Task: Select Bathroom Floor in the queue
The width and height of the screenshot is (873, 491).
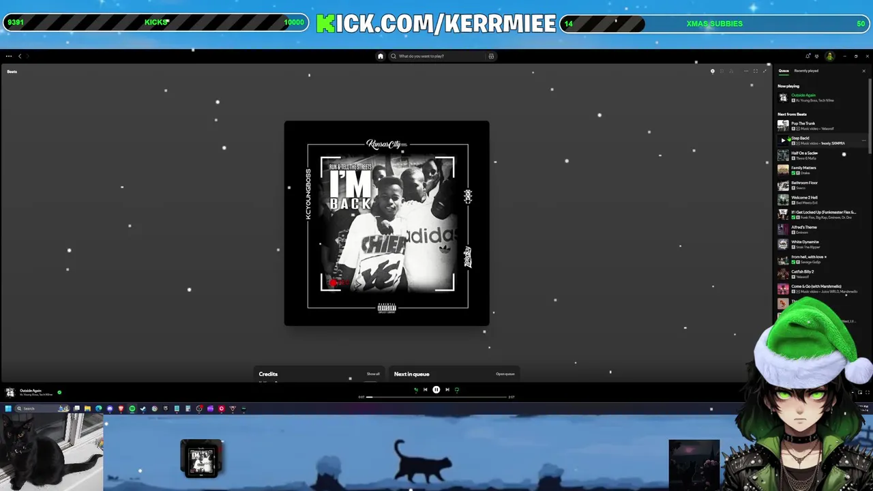Action: tap(823, 185)
